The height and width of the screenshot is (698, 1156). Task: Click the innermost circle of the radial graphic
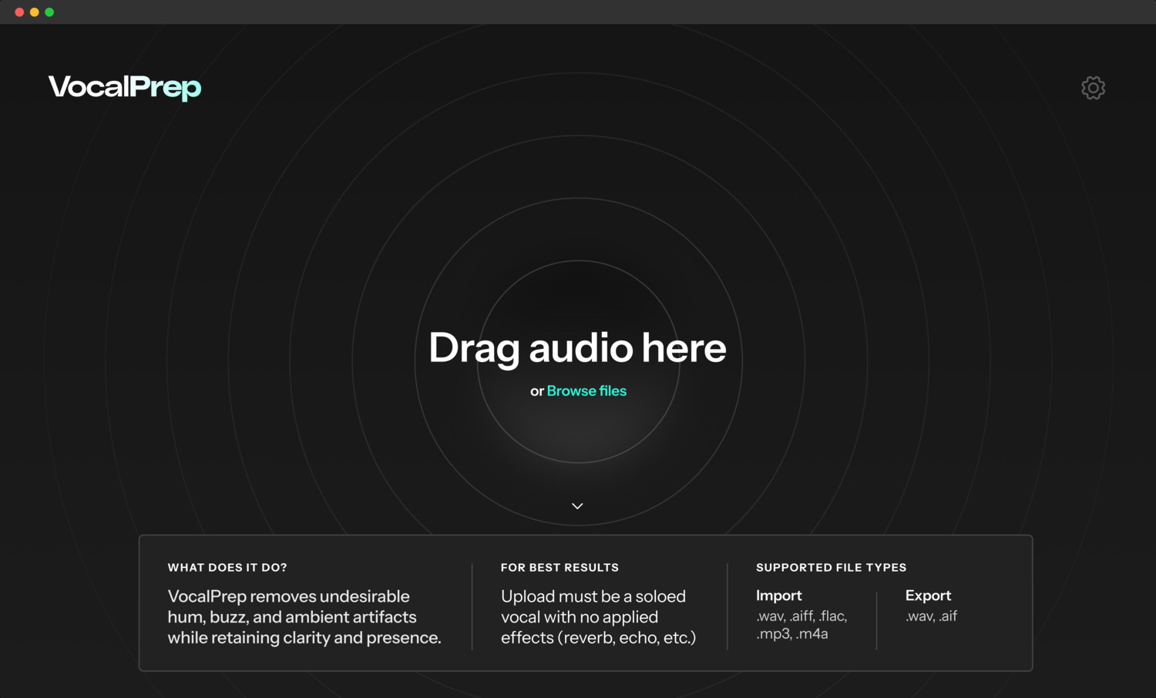(x=577, y=362)
